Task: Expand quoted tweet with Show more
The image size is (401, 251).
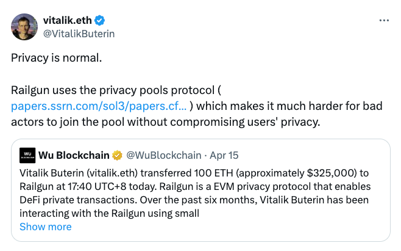Action: click(x=46, y=227)
